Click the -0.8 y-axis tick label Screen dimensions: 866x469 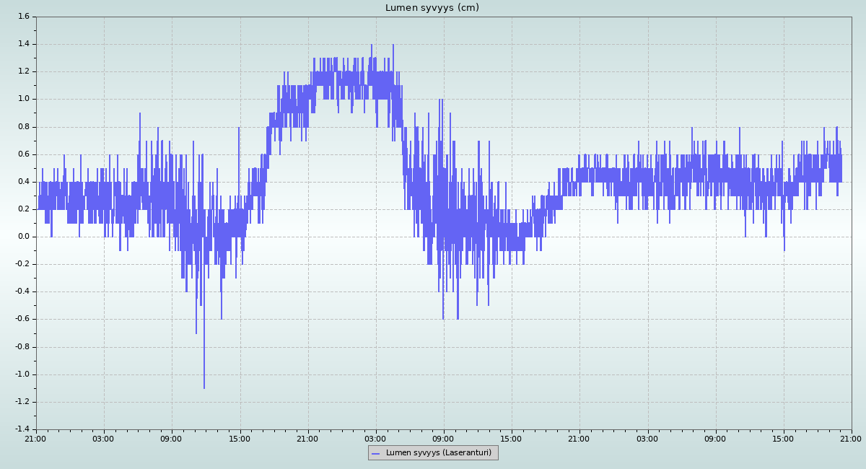coord(22,347)
